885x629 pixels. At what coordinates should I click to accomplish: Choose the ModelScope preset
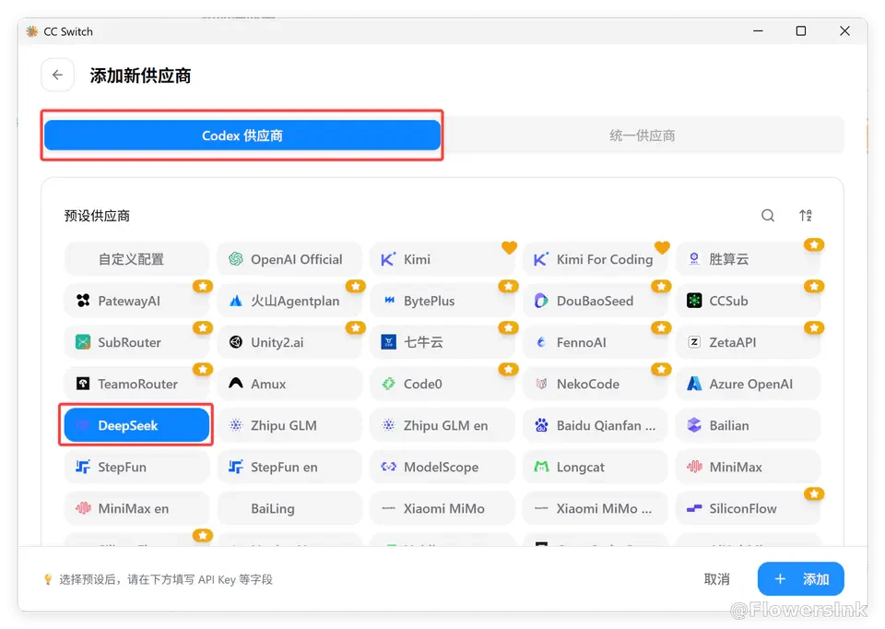(442, 467)
